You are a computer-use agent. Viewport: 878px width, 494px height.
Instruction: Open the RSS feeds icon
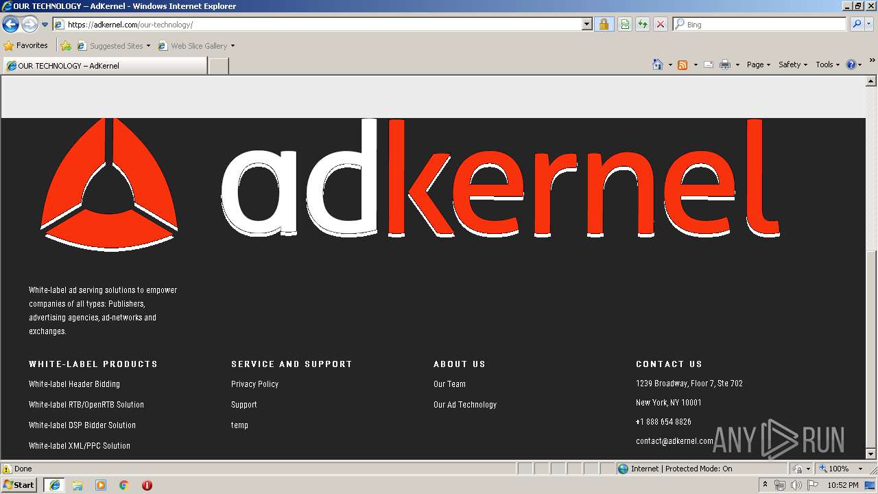(683, 64)
